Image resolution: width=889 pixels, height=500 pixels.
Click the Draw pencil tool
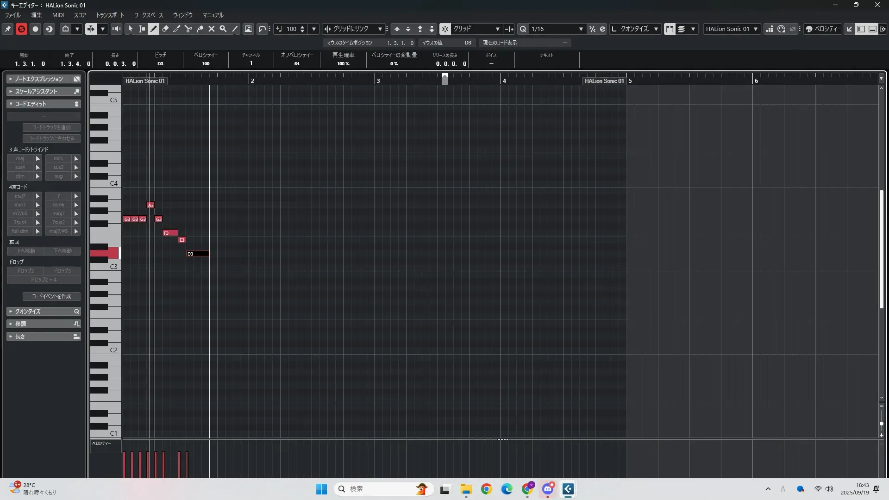pyautogui.click(x=154, y=29)
